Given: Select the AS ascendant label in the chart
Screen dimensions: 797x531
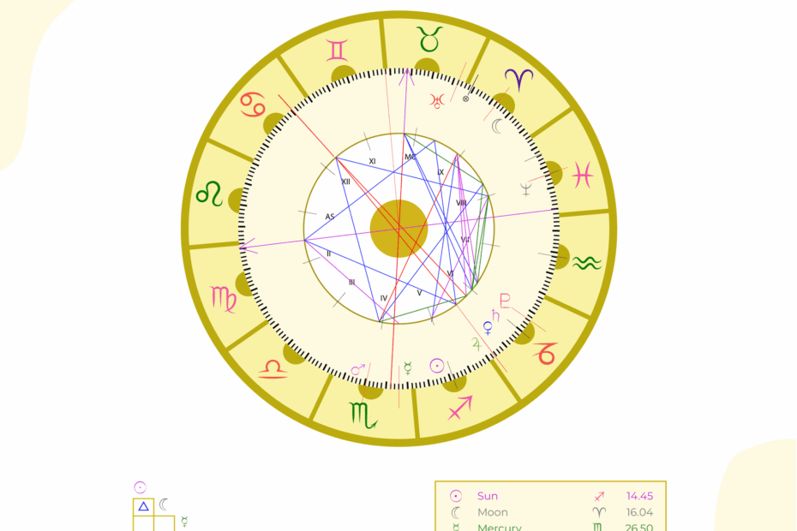Looking at the screenshot, I should (x=330, y=217).
